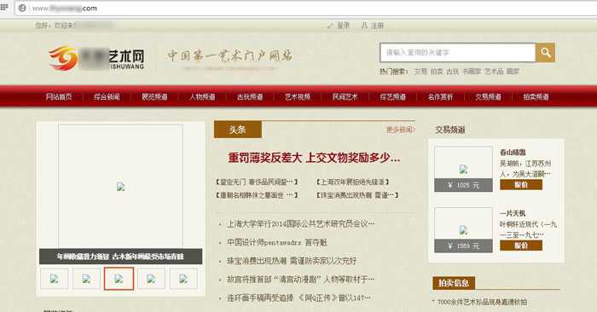Image resolution: width=597 pixels, height=312 pixels.
Task: Select the fourth slideshow thumbnail
Action: point(151,279)
